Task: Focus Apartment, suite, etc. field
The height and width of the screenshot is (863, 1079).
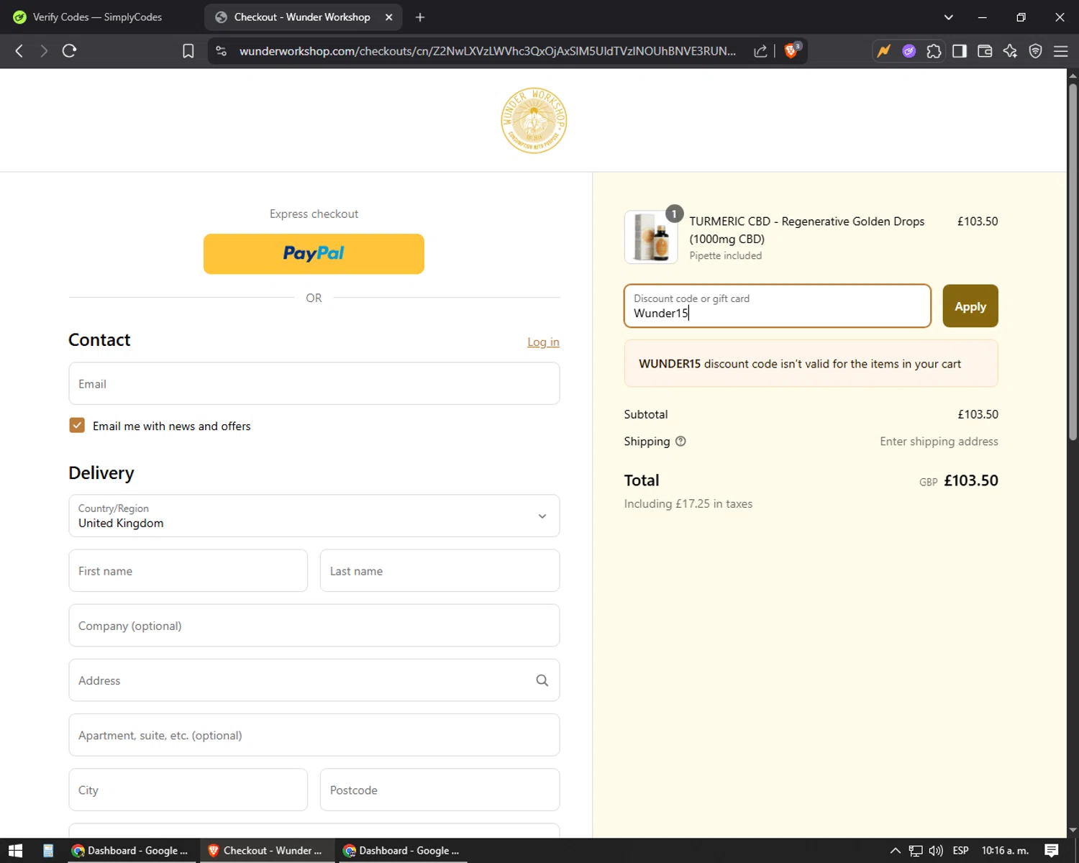Action: coord(314,735)
